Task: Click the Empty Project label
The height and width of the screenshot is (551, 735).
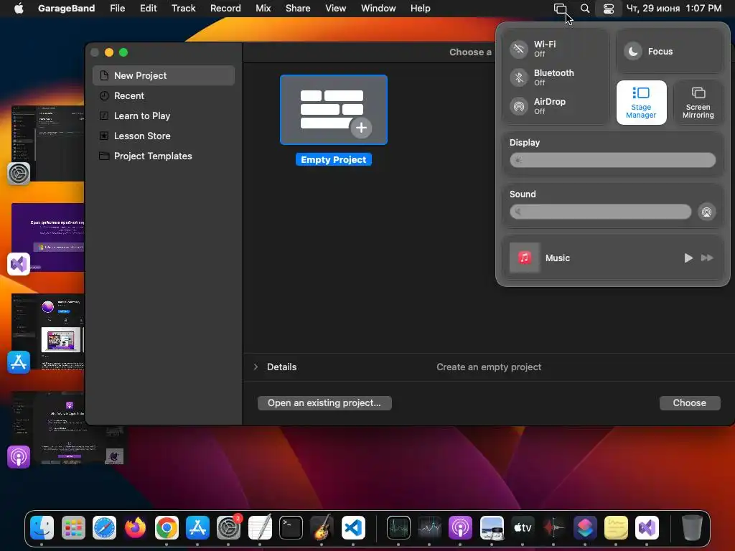Action: pos(333,160)
